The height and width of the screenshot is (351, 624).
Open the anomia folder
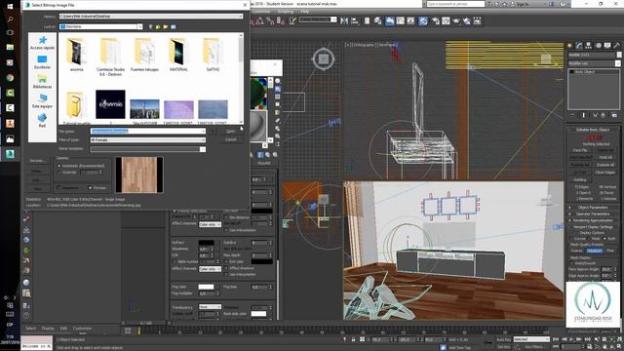click(76, 55)
